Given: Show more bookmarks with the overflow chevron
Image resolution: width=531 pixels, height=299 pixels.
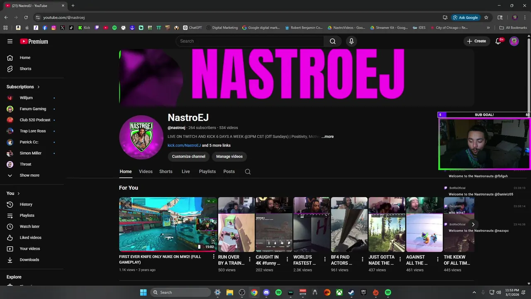Looking at the screenshot, I should click(x=488, y=28).
